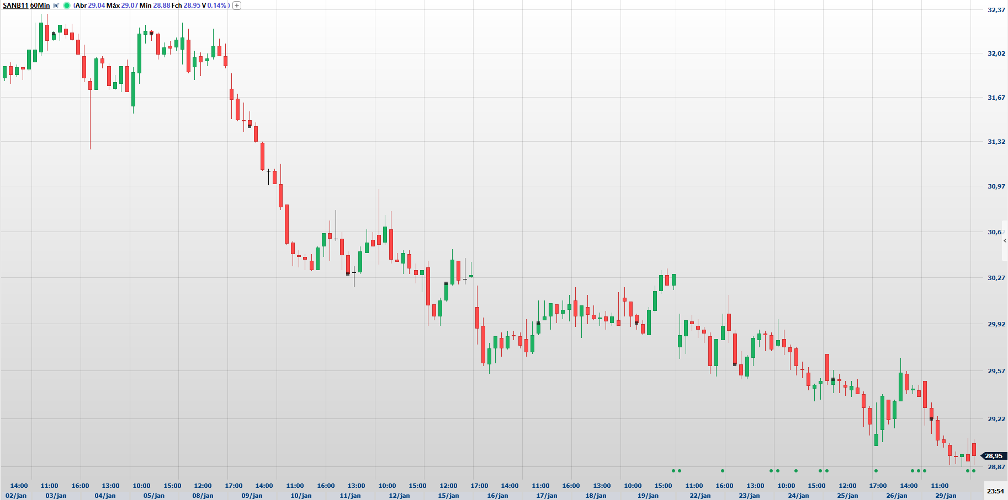Open the 60Min timeframe selector
Screen dimensions: 1008x500
tap(40, 6)
